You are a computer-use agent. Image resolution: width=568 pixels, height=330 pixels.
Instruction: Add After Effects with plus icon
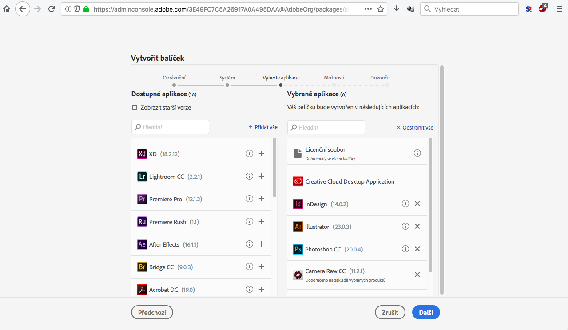pos(262,244)
